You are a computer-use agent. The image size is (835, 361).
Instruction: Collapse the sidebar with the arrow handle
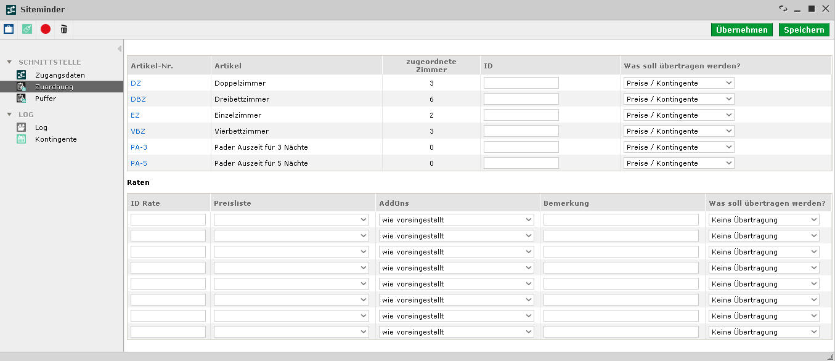120,49
